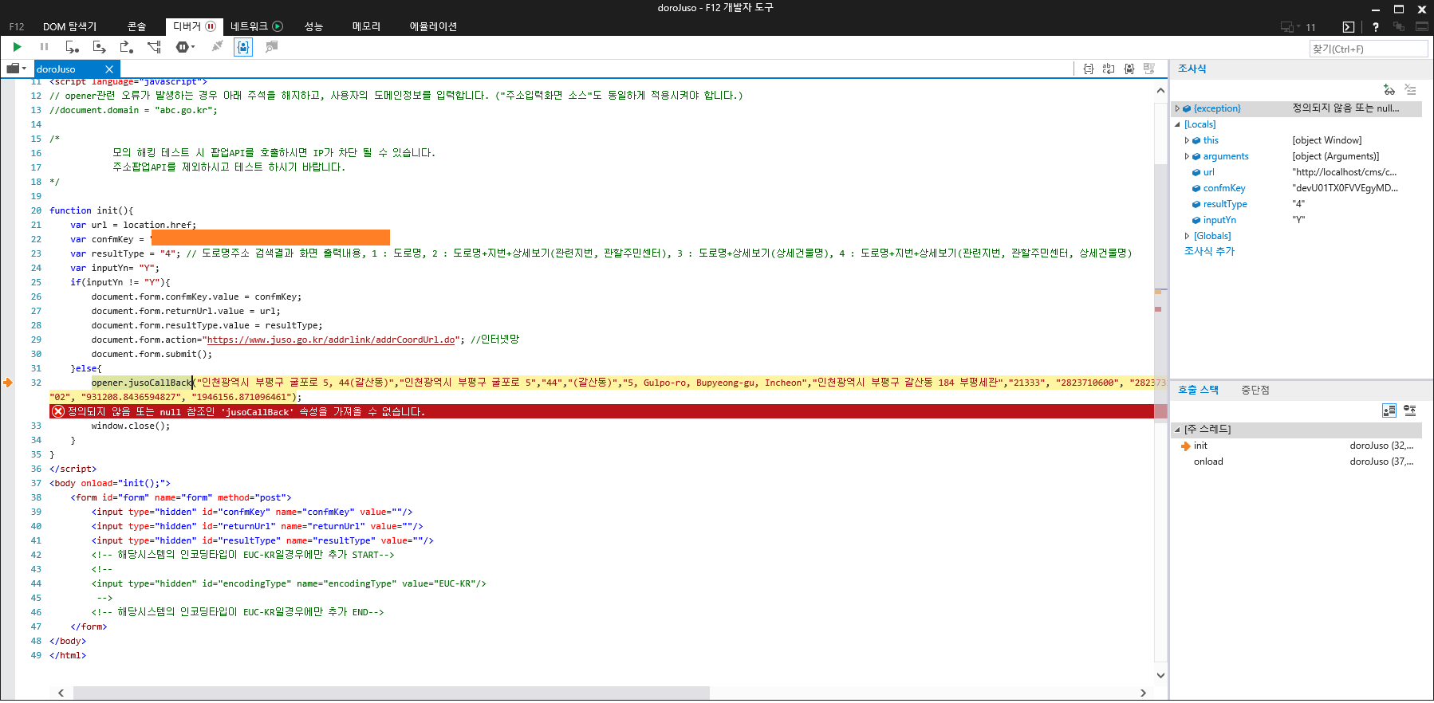Click the second call stack toolbar icon
Viewport: 1434px width, 703px height.
[1410, 410]
